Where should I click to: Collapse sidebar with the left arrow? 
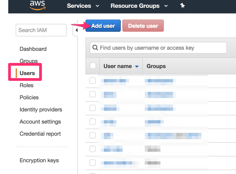(x=76, y=30)
